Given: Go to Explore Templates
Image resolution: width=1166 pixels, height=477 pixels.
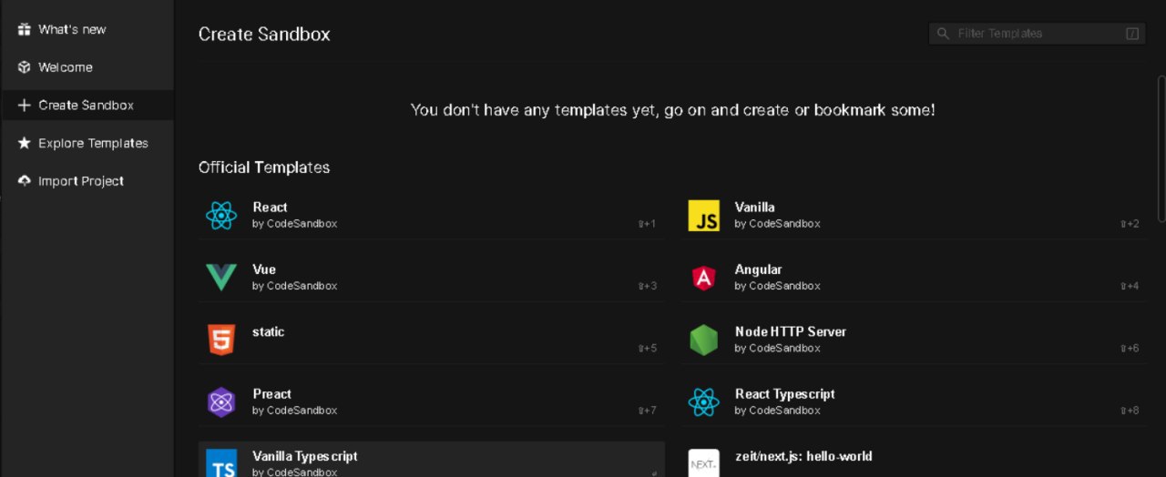Looking at the screenshot, I should (x=87, y=143).
